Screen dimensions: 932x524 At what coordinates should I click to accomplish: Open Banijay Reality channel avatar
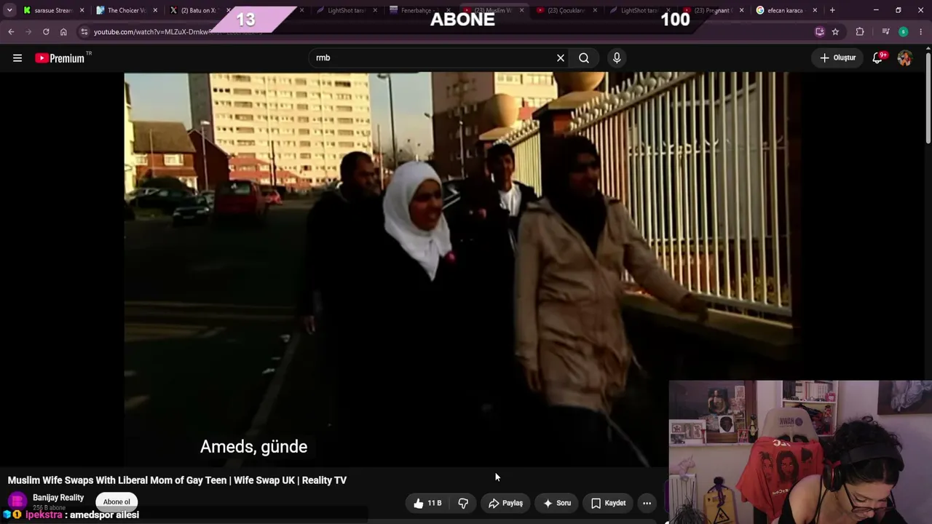17,501
